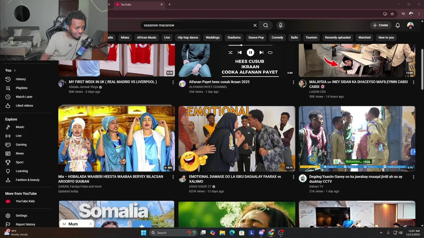Open the YouTube account avatar menu
The width and height of the screenshot is (424, 238).
(x=410, y=25)
